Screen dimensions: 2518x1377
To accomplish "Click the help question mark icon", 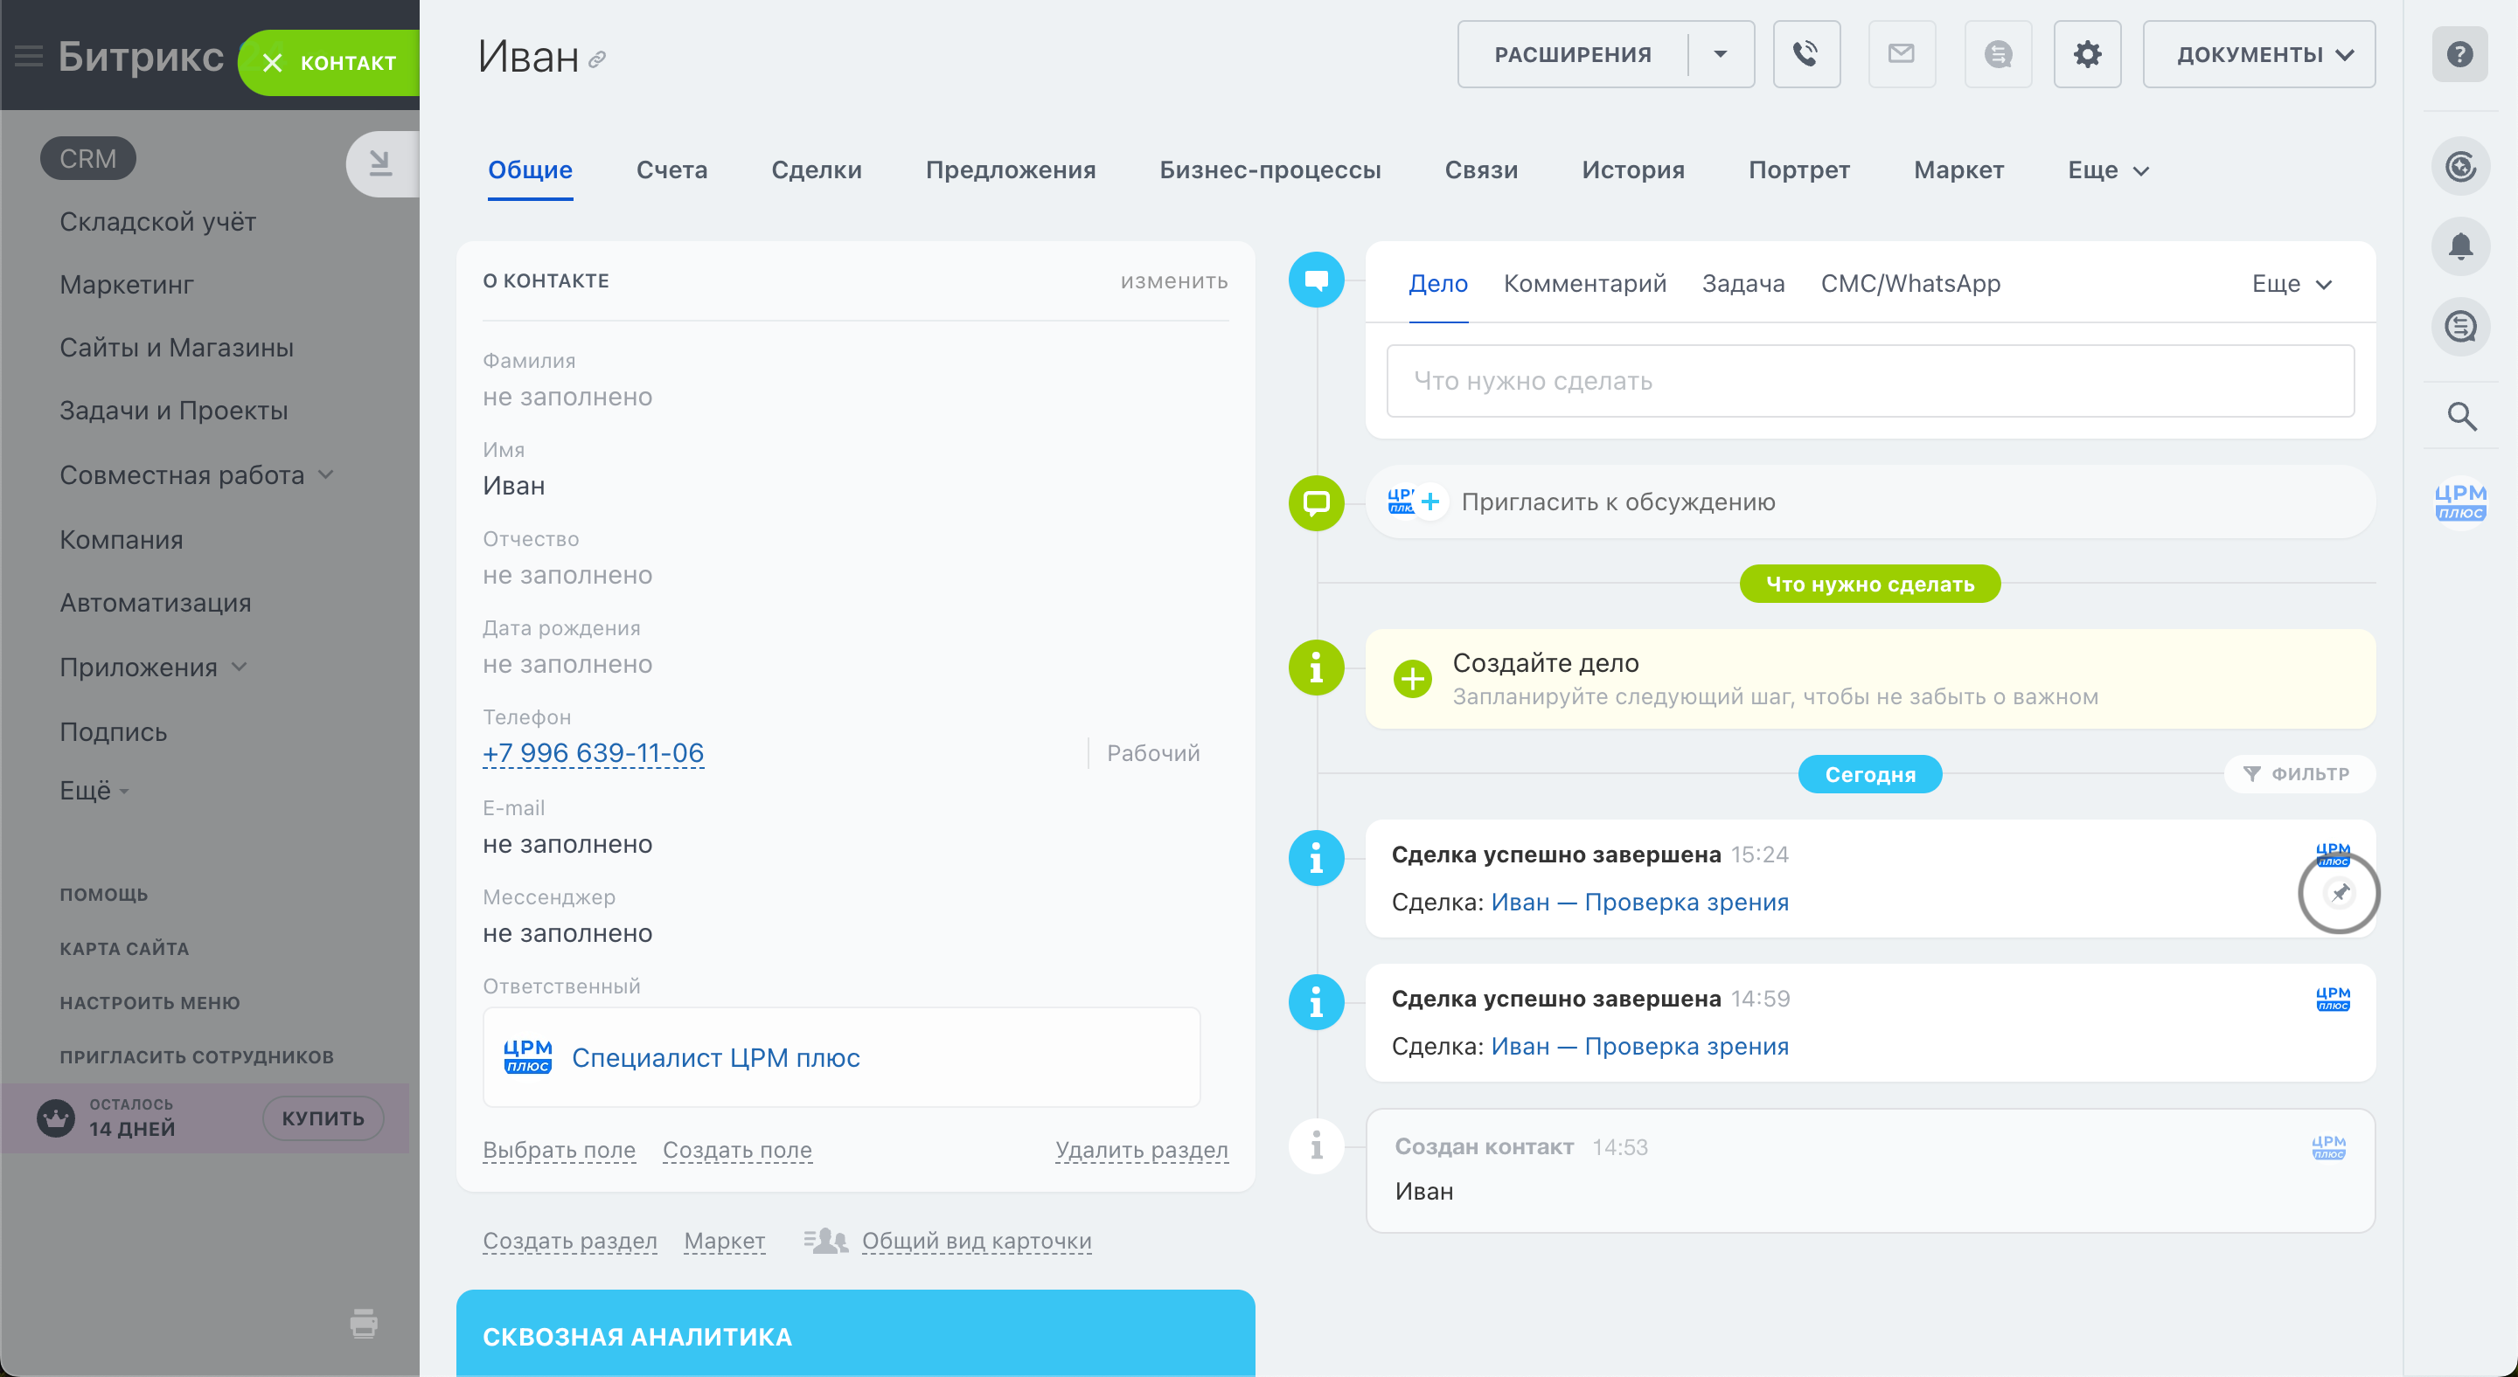I will 2459,55.
